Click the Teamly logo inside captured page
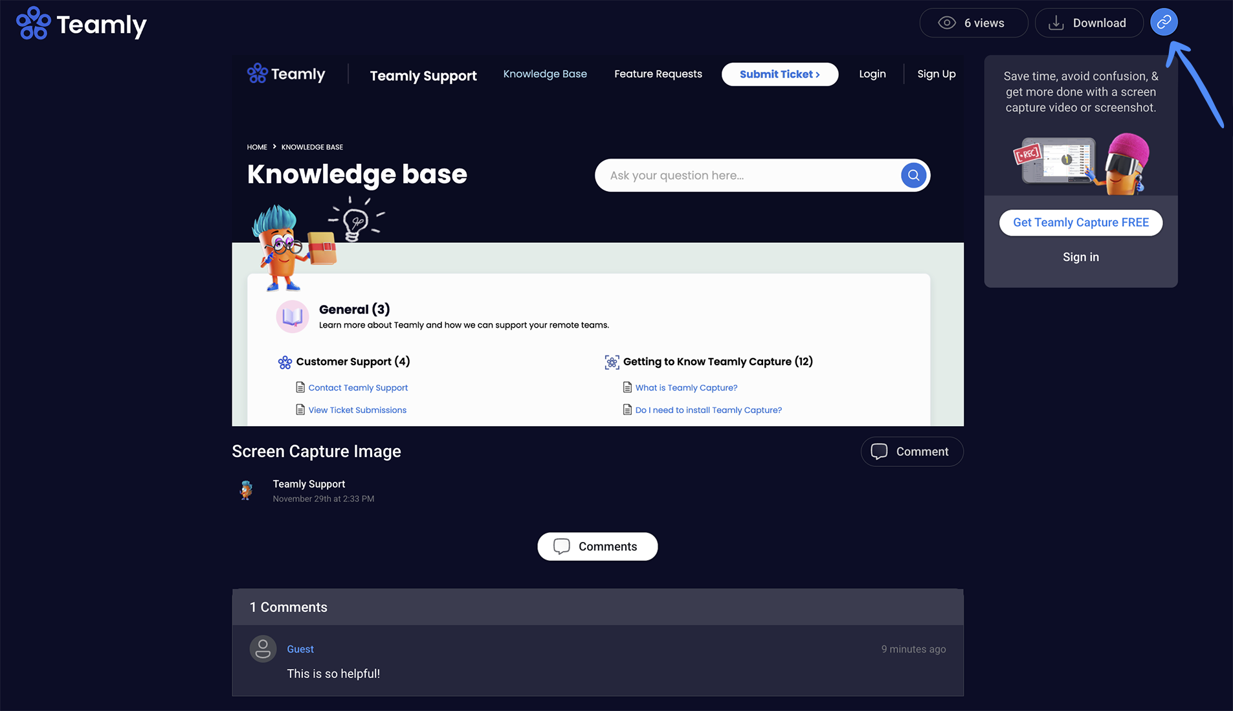 click(x=286, y=74)
